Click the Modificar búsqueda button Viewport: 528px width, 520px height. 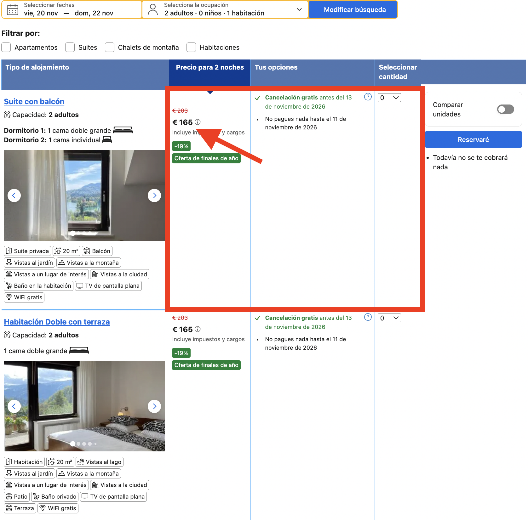click(x=355, y=9)
